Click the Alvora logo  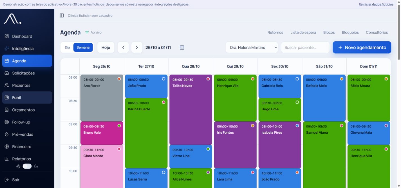[12, 19]
